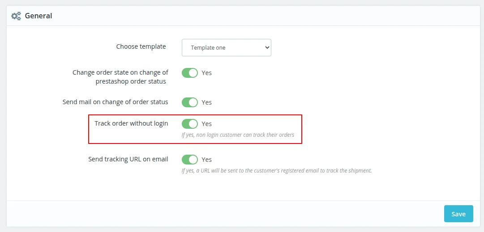Screen dimensions: 484x232
Task: Toggle the Send tracking URL on email switch
Action: point(190,160)
